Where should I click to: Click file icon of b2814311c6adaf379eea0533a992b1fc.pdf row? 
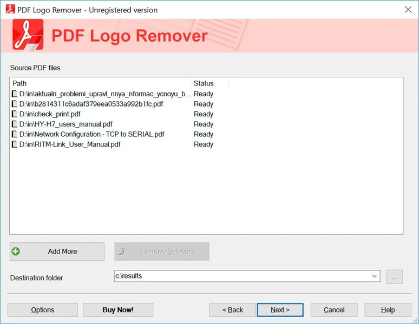[15, 104]
